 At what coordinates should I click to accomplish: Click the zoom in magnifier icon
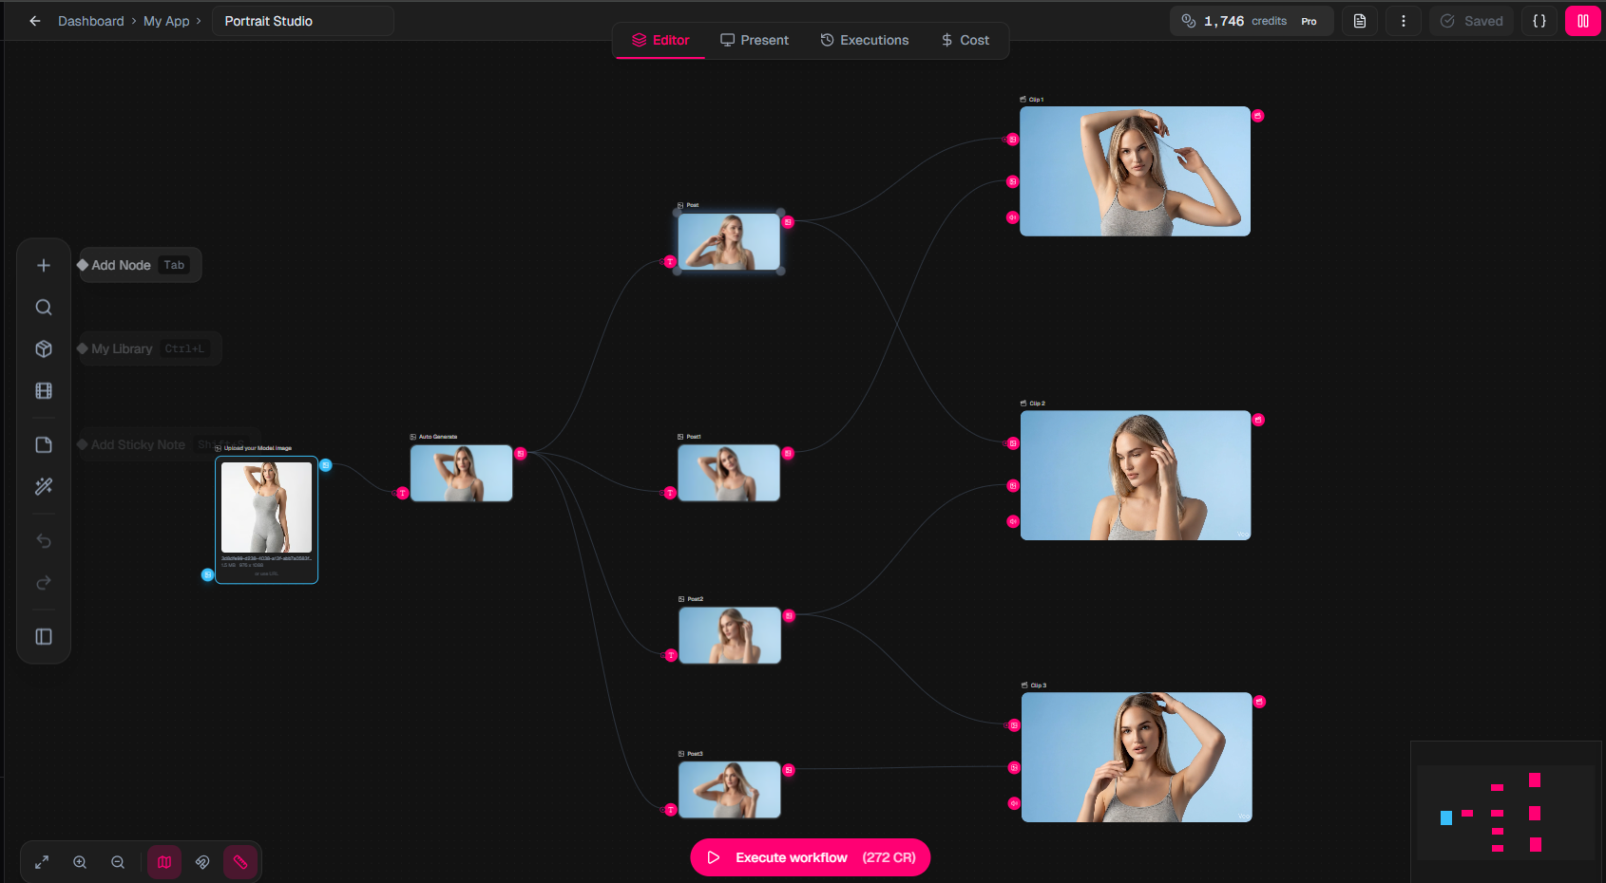[80, 862]
